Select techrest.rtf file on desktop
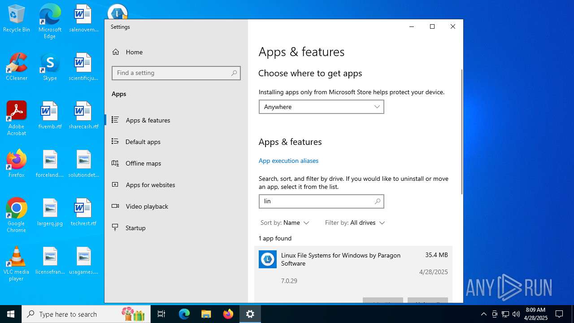The width and height of the screenshot is (574, 323). (x=83, y=213)
